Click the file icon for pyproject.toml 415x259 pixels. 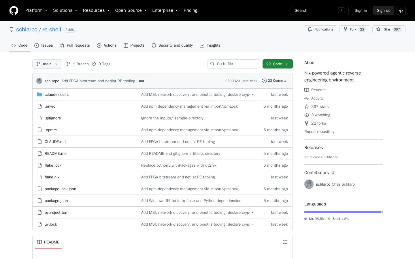[x=39, y=212]
